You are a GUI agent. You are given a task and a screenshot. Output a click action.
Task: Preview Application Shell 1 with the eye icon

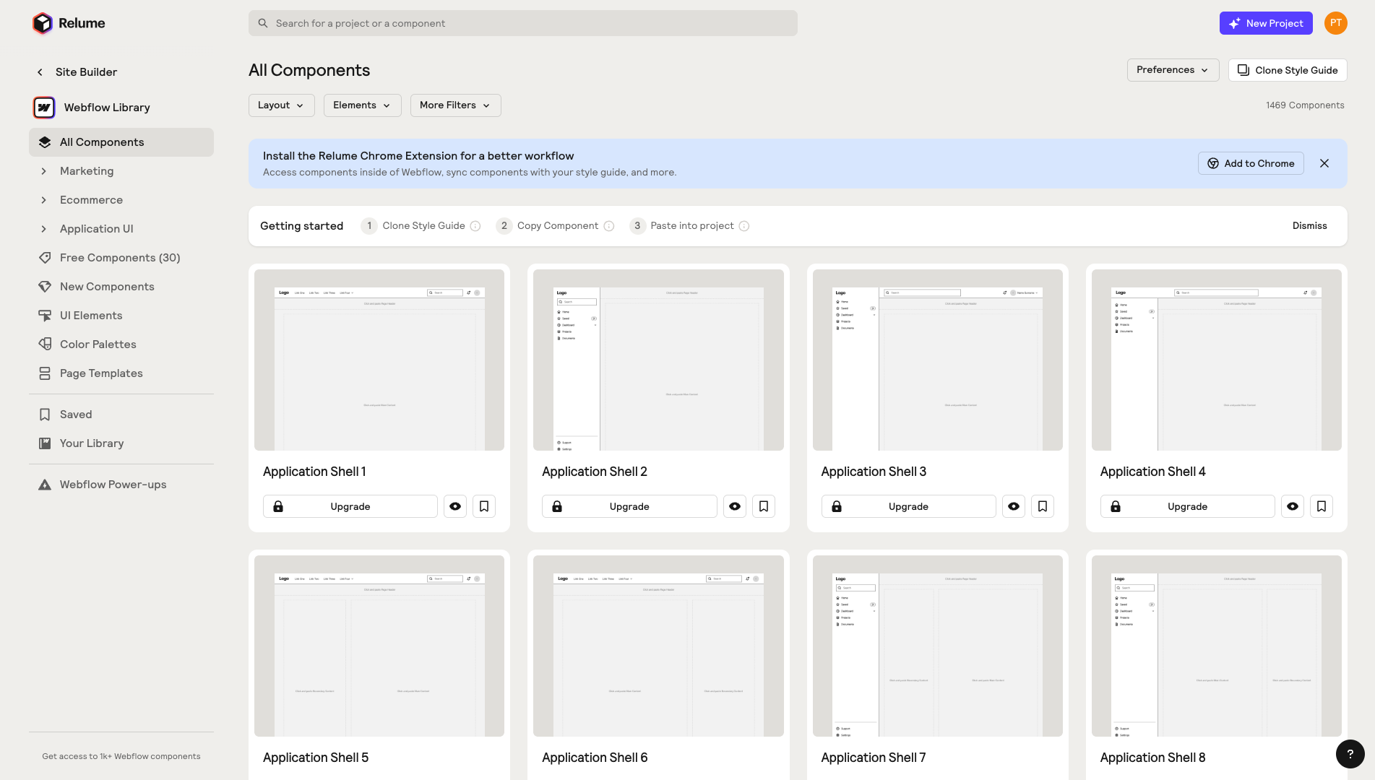(x=455, y=506)
